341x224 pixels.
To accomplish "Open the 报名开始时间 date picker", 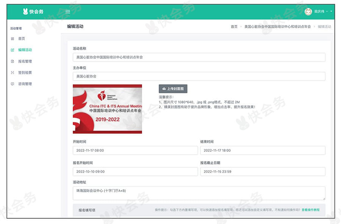I will tap(135, 171).
